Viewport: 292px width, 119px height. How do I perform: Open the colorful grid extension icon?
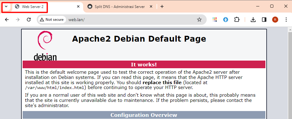[x=215, y=20]
